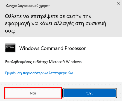The image size is (122, 101).
Task: Click the word εφαρμογή in the heading
Action: point(18,23)
